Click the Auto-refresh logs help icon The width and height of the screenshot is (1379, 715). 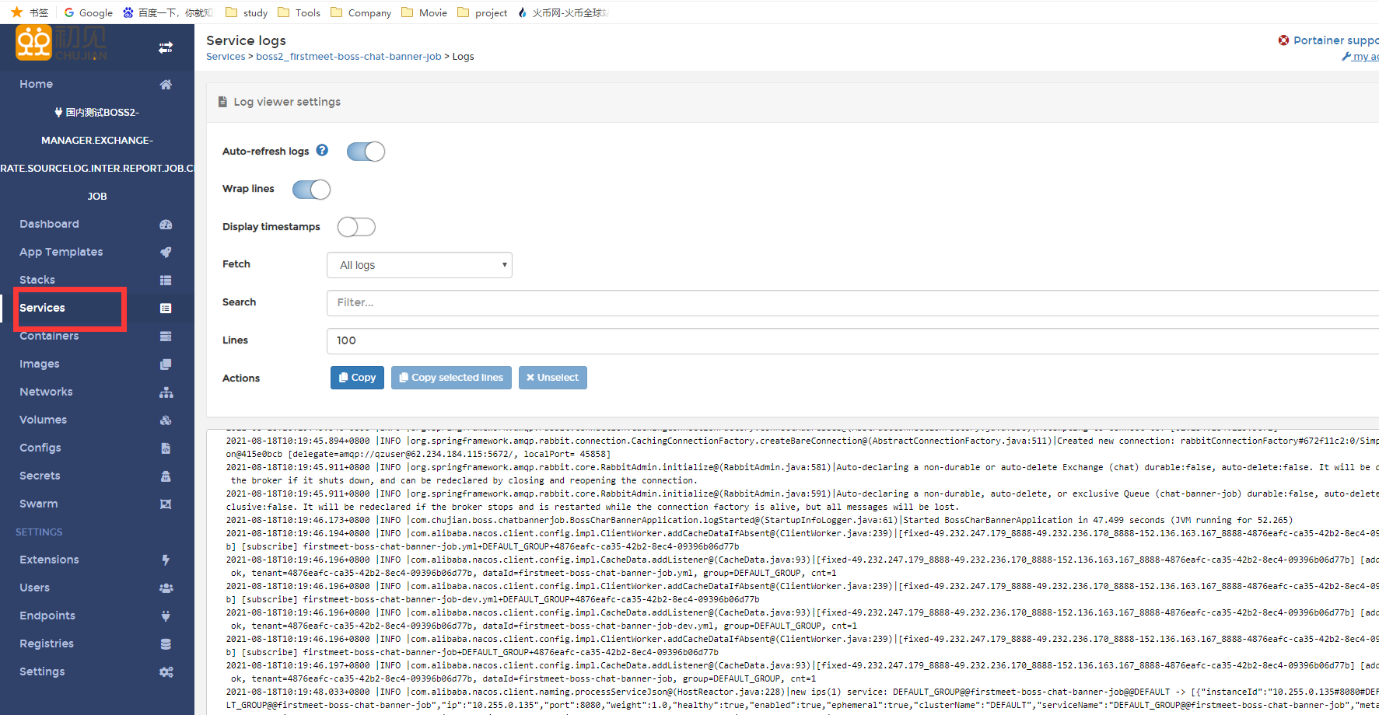click(322, 150)
